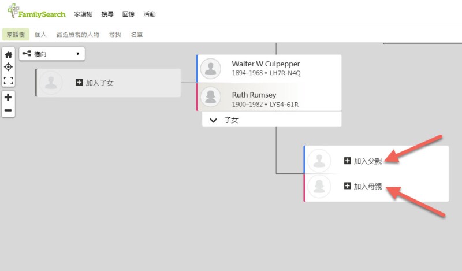Open the 回憶 top menu
The width and height of the screenshot is (462, 271).
(128, 14)
